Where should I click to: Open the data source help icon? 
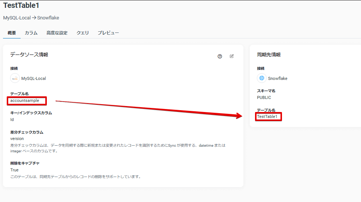pos(220,56)
